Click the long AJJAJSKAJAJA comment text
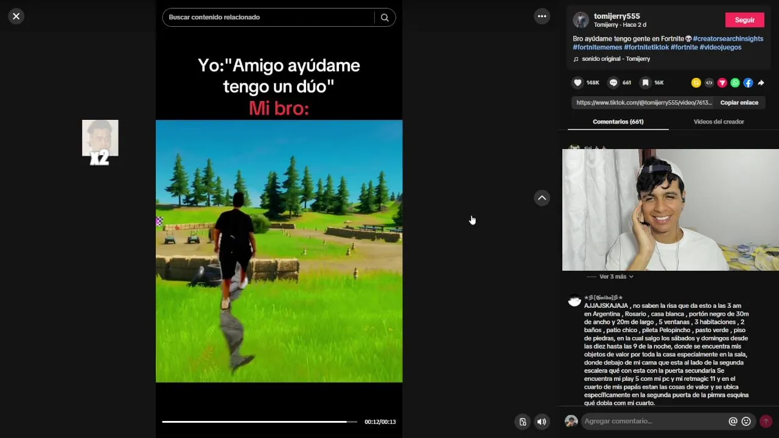779x438 pixels. [666, 354]
